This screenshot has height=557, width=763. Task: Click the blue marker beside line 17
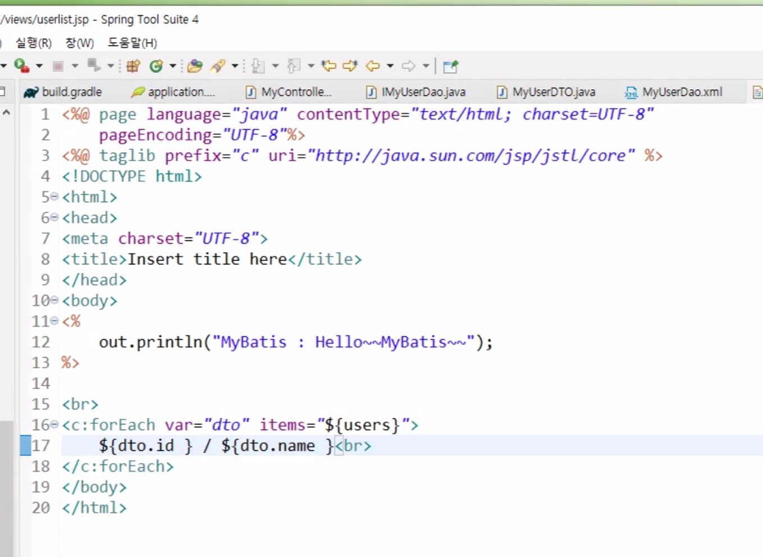pyautogui.click(x=25, y=445)
